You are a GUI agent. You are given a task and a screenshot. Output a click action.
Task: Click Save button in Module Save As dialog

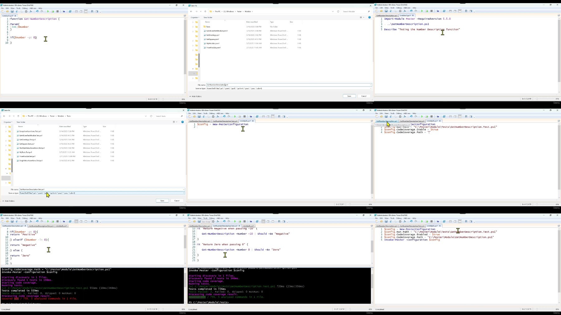click(x=349, y=96)
